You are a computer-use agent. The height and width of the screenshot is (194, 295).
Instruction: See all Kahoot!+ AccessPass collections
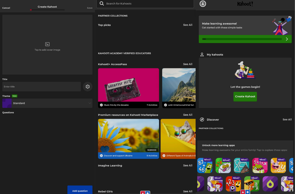pos(188,64)
